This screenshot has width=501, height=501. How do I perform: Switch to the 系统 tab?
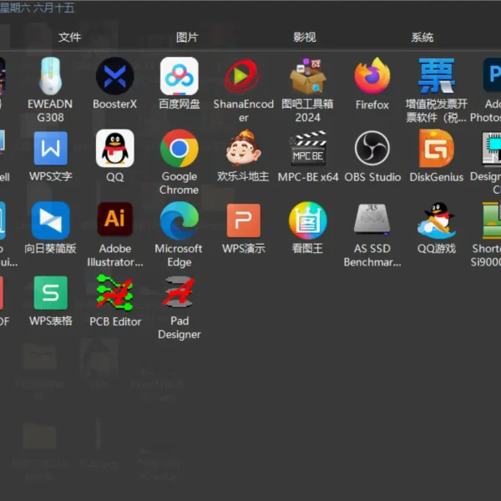423,38
